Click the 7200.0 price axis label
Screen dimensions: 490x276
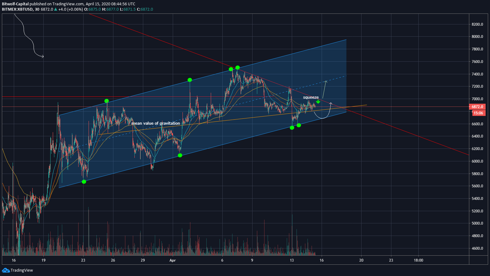click(477, 86)
